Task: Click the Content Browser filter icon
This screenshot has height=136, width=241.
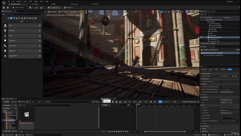Action: (20, 105)
